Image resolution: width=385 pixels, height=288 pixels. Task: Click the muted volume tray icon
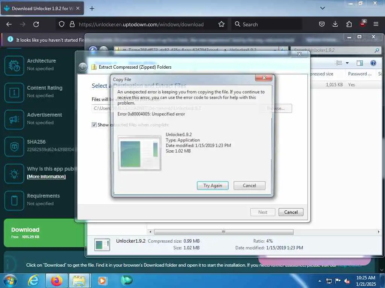pyautogui.click(x=347, y=281)
